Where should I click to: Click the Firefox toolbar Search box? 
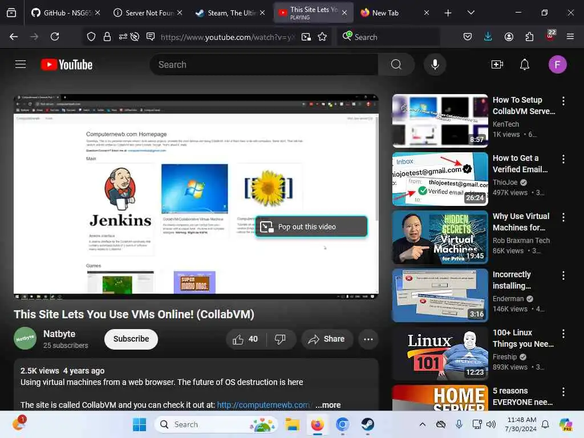[389, 36]
